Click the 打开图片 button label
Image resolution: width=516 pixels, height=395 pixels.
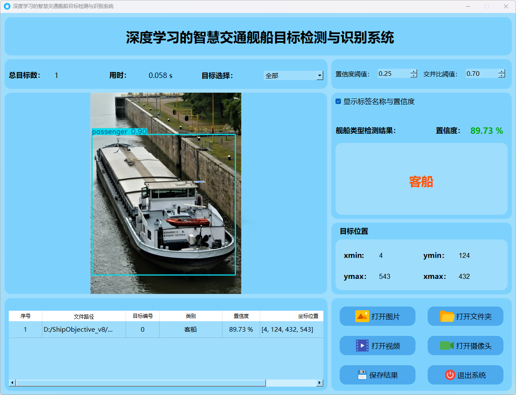[386, 317]
